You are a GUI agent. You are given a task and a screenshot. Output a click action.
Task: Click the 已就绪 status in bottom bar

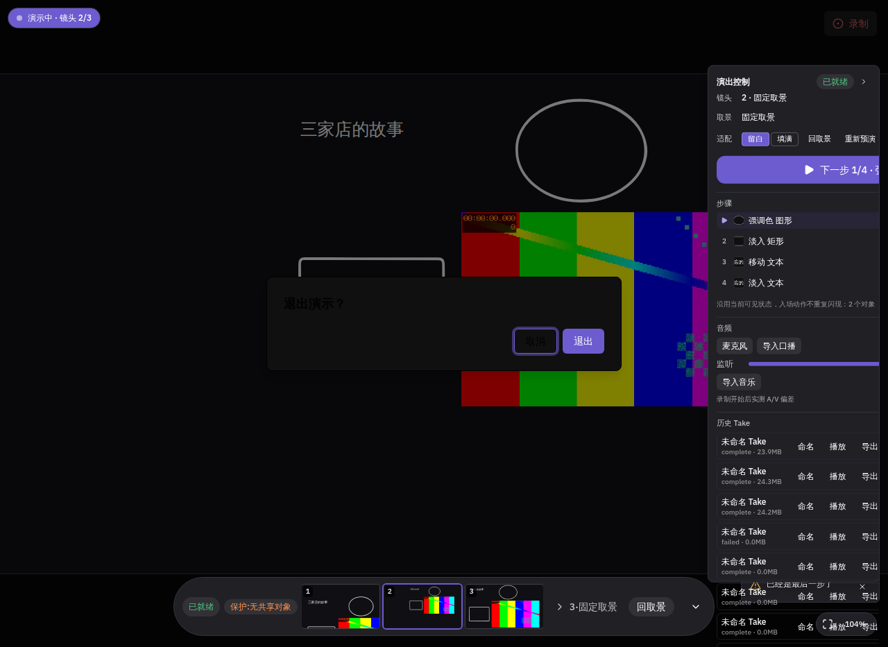201,607
